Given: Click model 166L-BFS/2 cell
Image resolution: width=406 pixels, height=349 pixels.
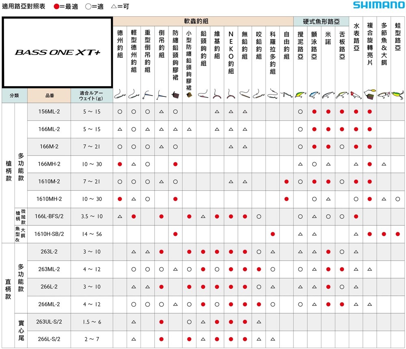Looking at the screenshot, I should 49,216.
